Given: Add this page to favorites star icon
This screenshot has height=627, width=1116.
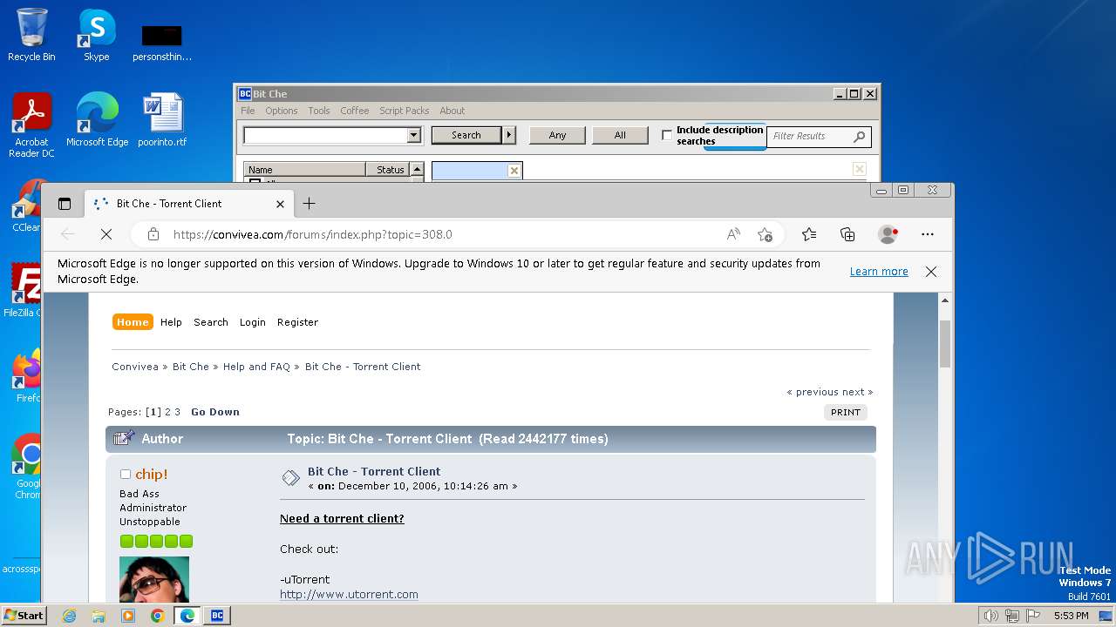Looking at the screenshot, I should [x=765, y=234].
